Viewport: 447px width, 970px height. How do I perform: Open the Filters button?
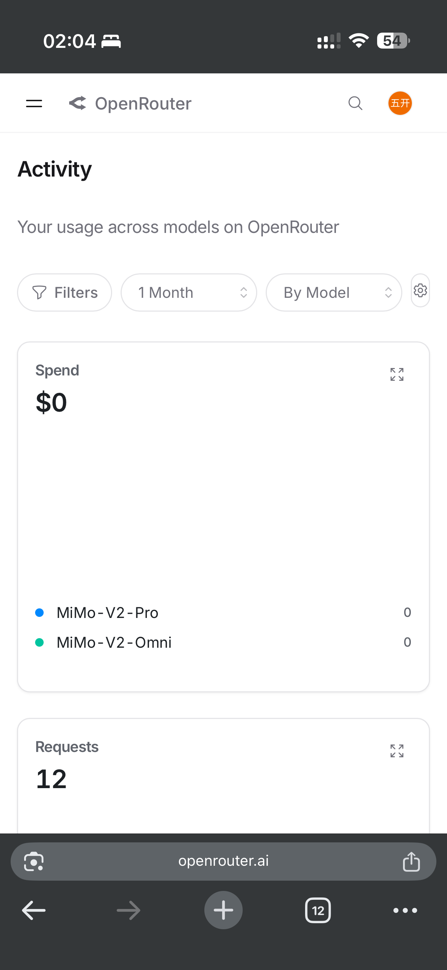click(x=65, y=292)
